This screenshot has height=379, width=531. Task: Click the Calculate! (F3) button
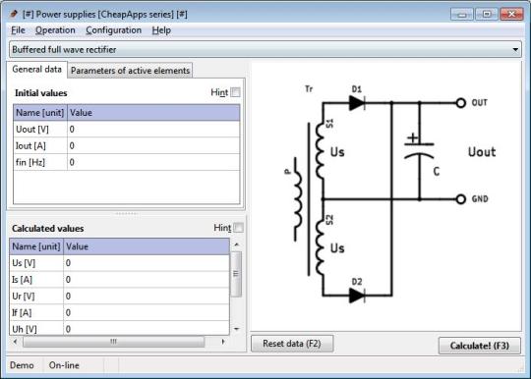(480, 346)
